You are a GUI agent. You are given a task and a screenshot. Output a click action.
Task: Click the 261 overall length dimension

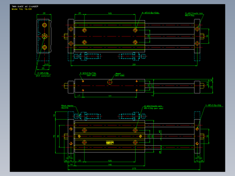coord(134,65)
